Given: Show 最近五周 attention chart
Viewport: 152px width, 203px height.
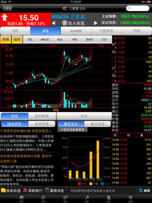Looking at the screenshot, I should tap(98, 124).
